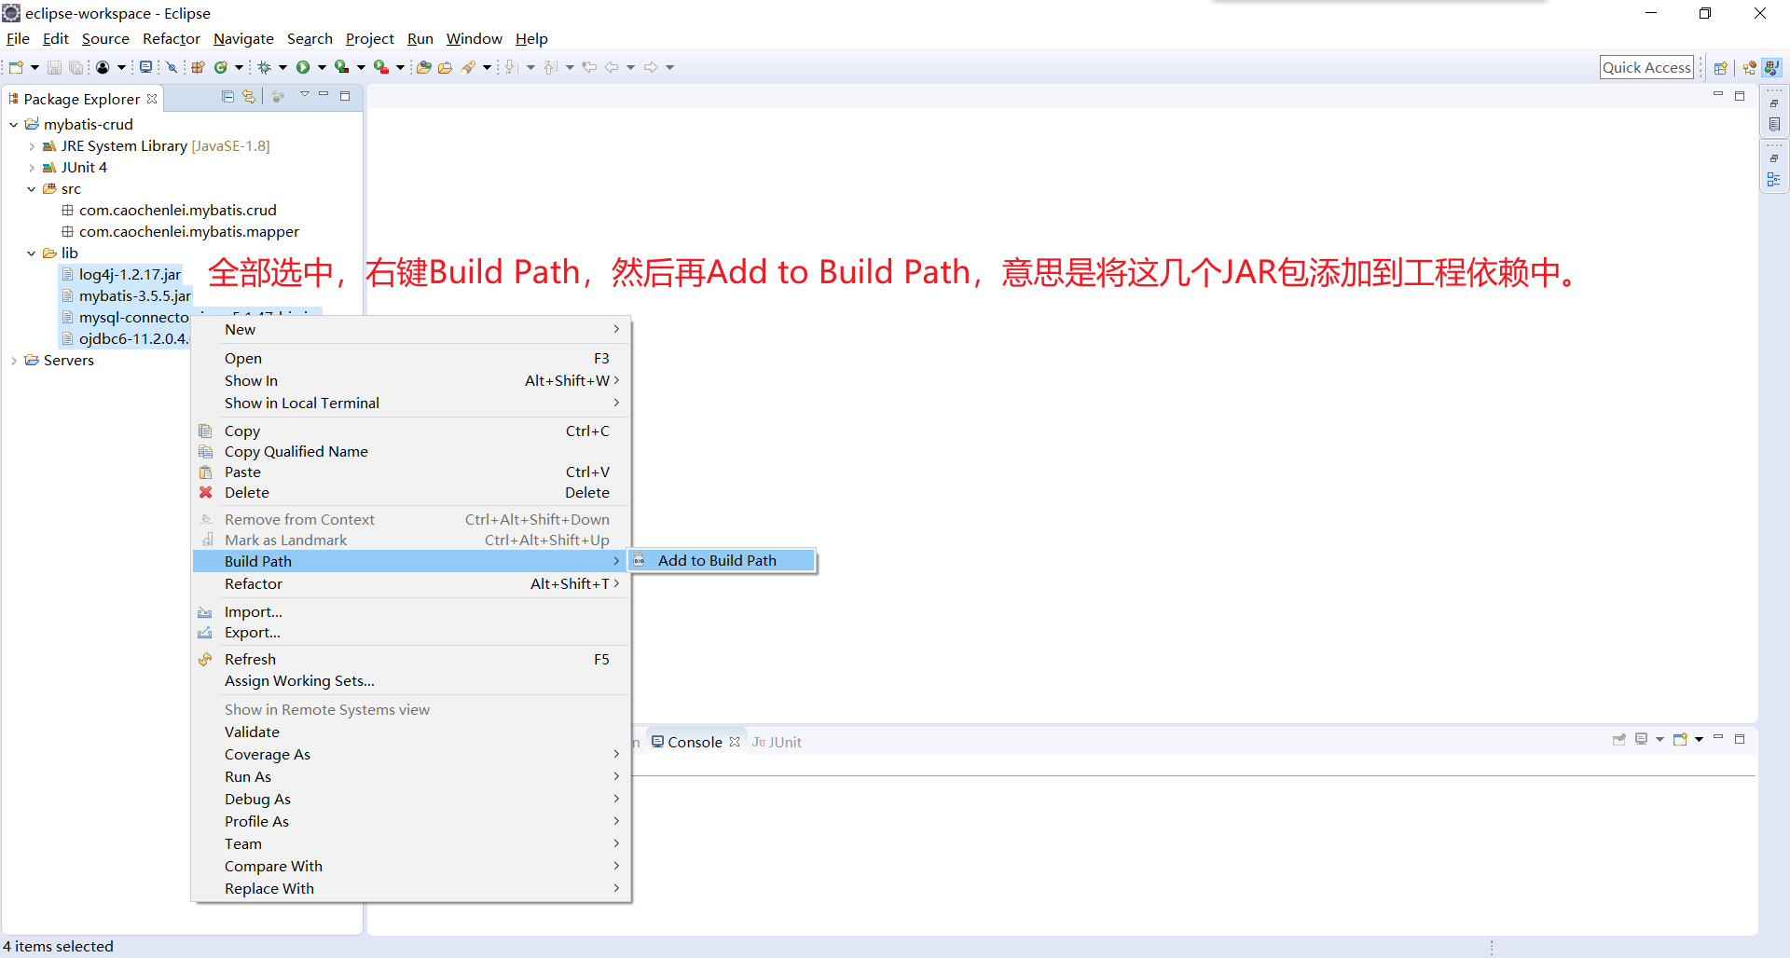Collapse the lib folder node
The height and width of the screenshot is (958, 1790).
click(x=31, y=253)
